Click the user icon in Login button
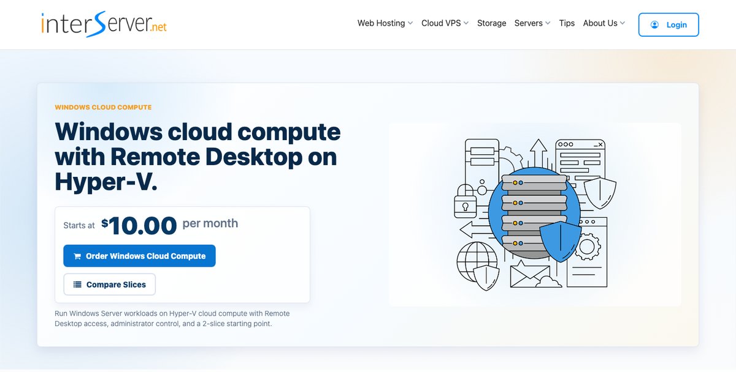This screenshot has width=736, height=372. (654, 25)
